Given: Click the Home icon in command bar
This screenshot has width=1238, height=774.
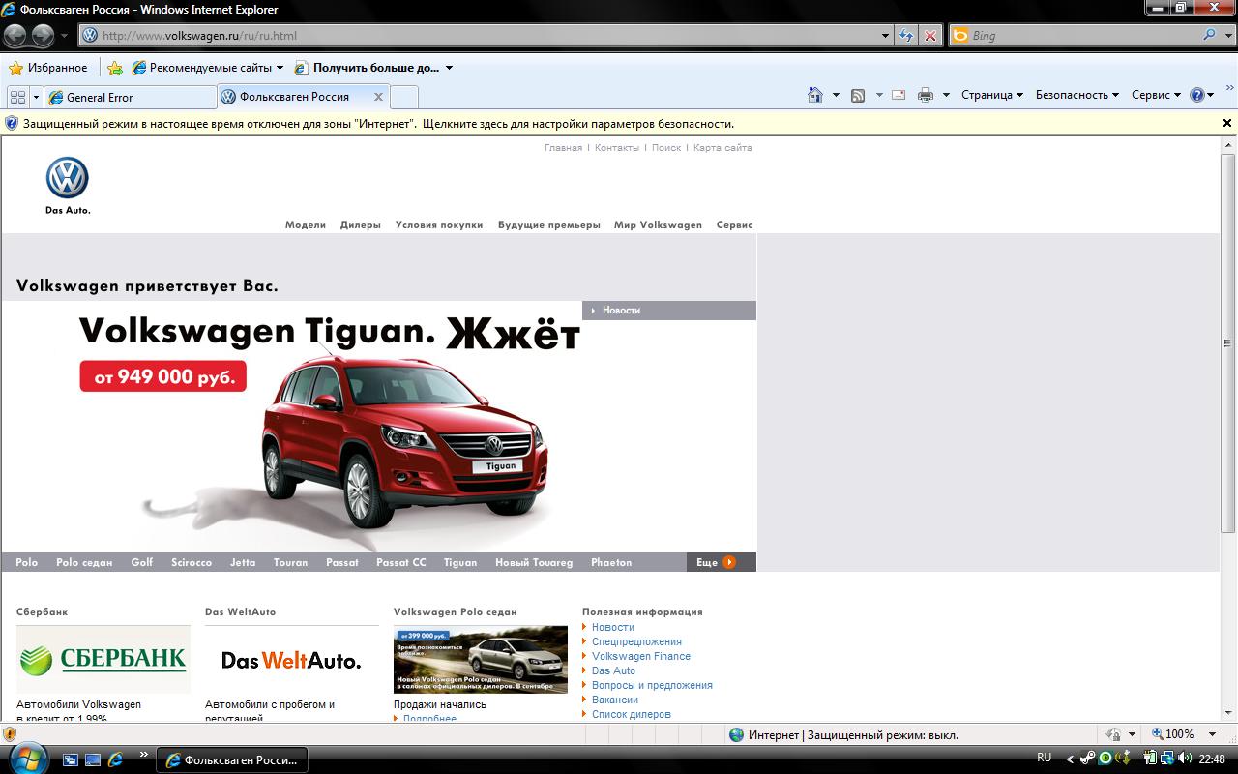Looking at the screenshot, I should tap(814, 95).
